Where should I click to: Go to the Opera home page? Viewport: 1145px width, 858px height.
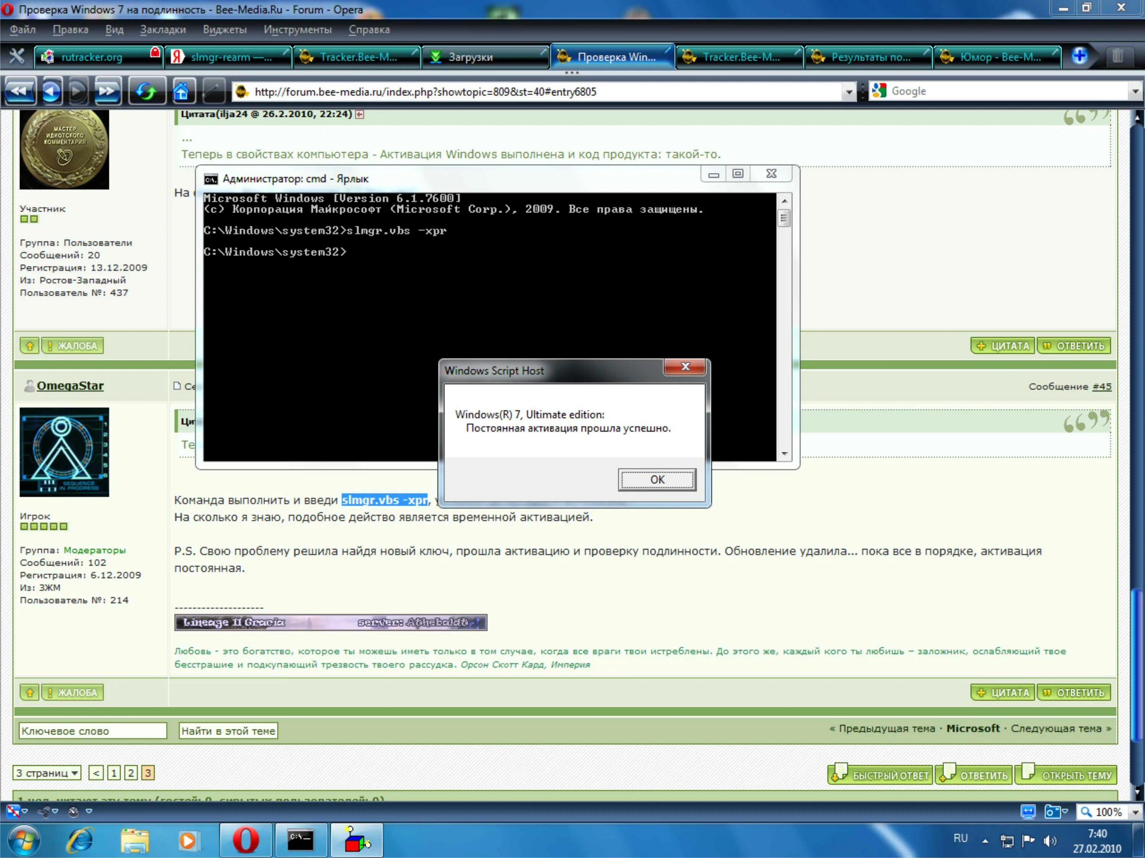[181, 91]
